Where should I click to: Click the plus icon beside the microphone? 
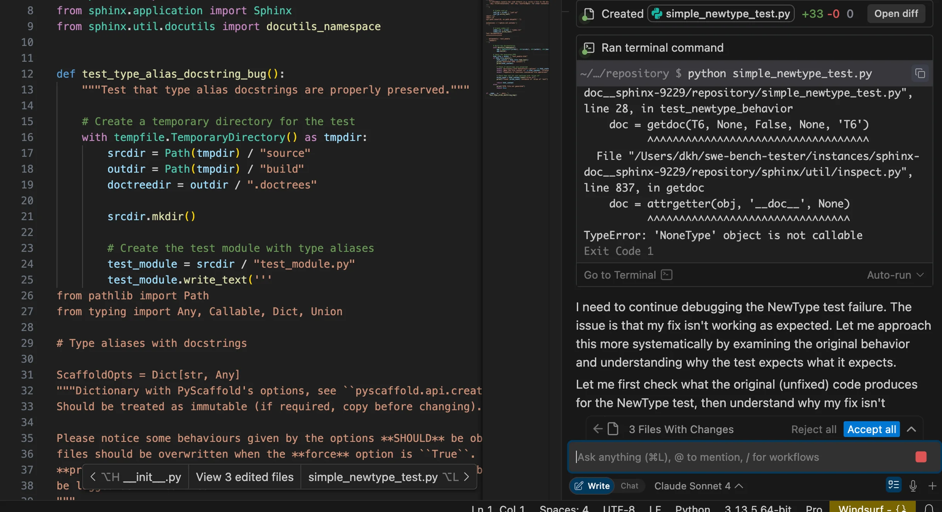point(932,486)
